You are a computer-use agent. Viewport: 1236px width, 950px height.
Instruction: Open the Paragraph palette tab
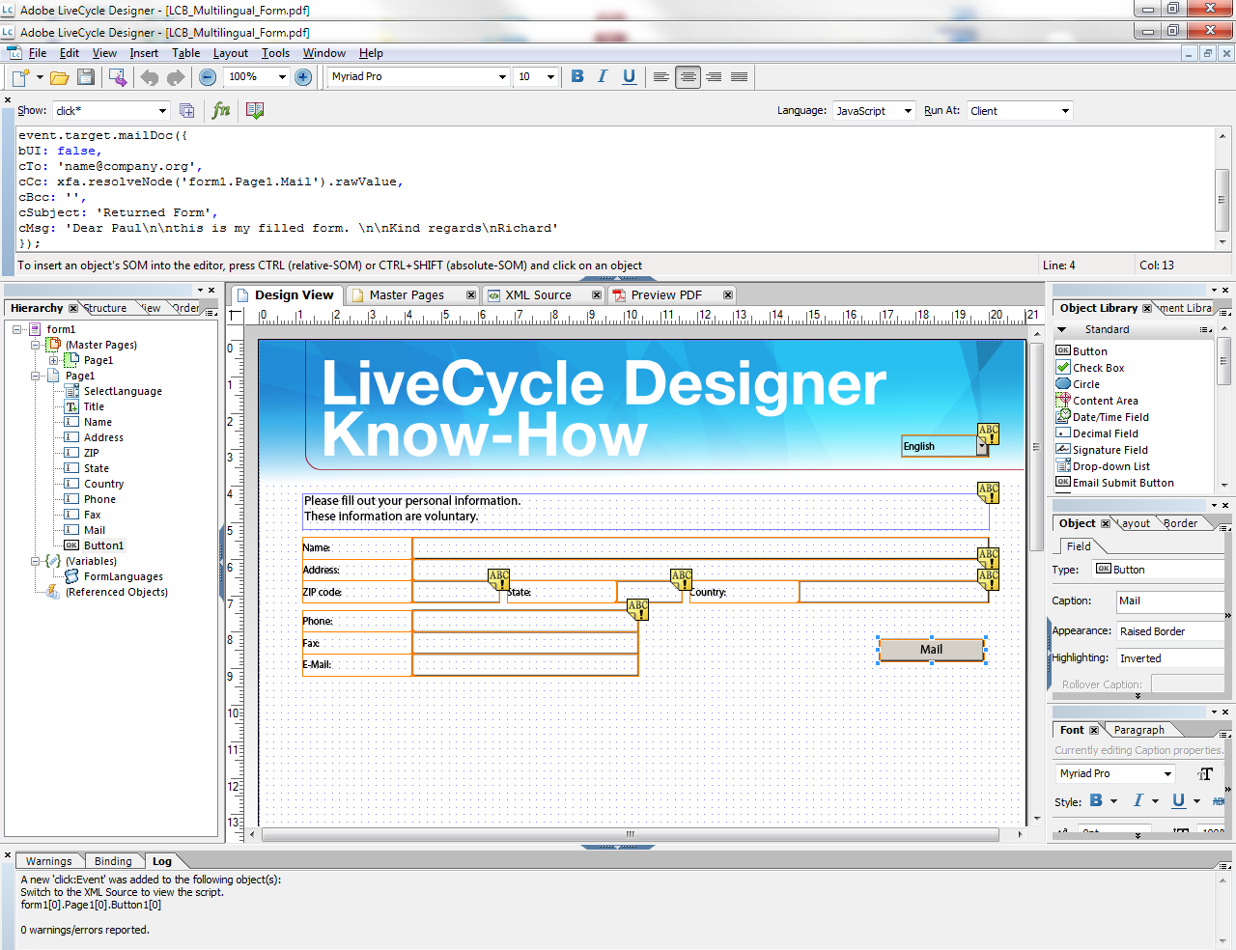[1138, 730]
